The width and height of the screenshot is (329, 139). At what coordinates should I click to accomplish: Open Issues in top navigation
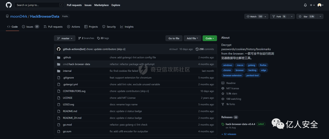[x=88, y=5]
